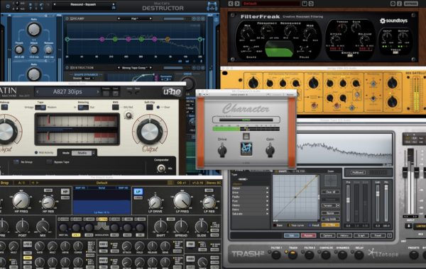
Task: Click the Character plugin center logo icon
Action: coord(246,148)
